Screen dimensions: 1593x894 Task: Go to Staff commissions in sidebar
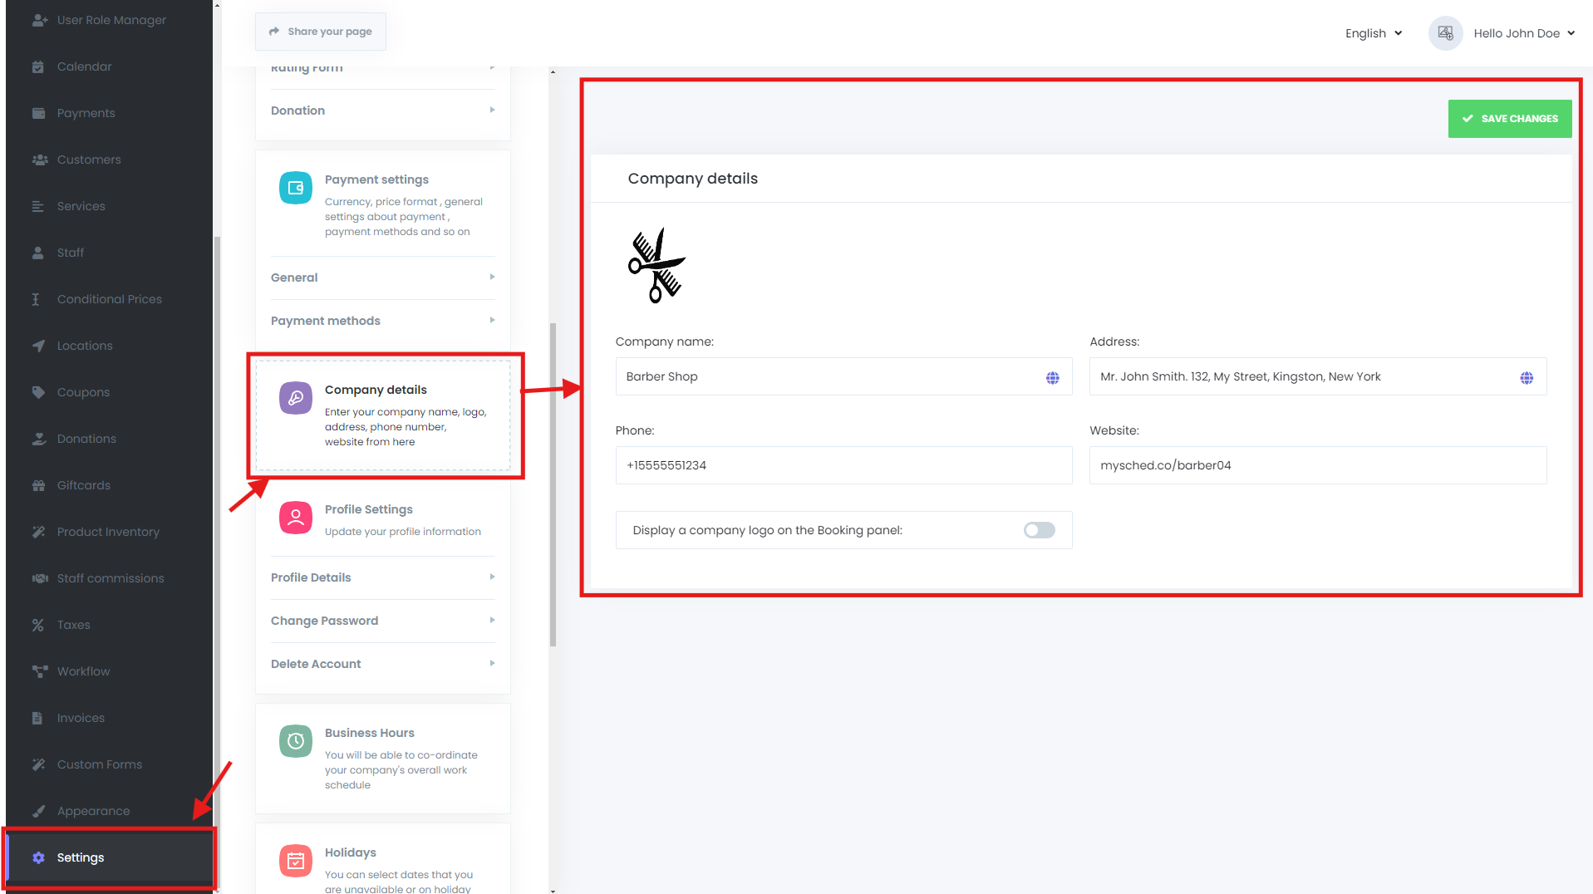[111, 578]
